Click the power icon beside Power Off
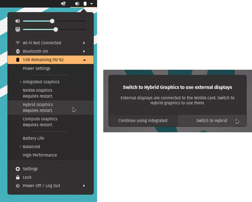This screenshot has height=202, width=252. click(18, 186)
